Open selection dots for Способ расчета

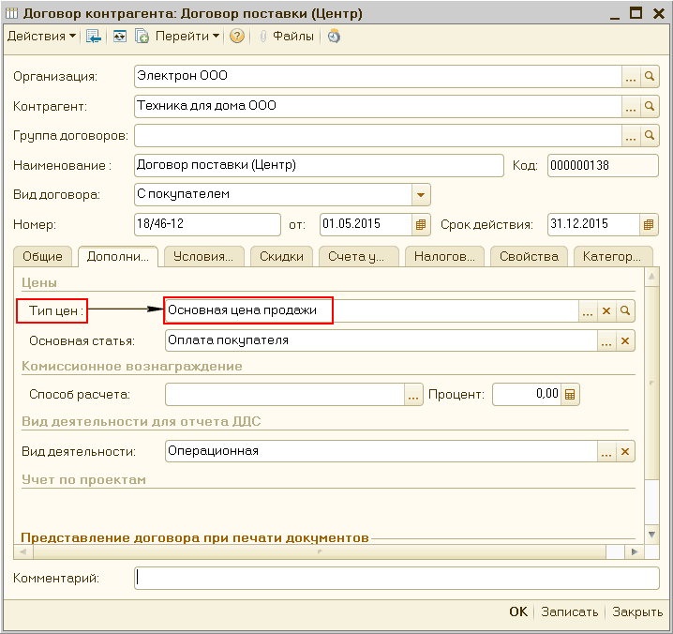pos(413,395)
